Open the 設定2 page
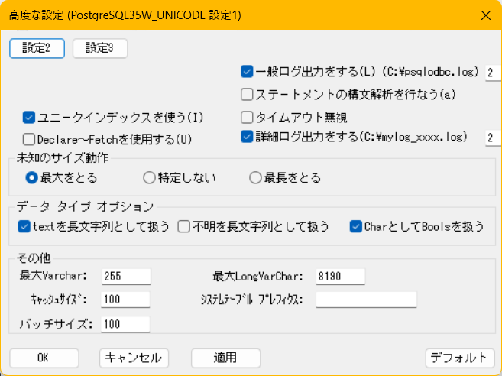 point(37,48)
